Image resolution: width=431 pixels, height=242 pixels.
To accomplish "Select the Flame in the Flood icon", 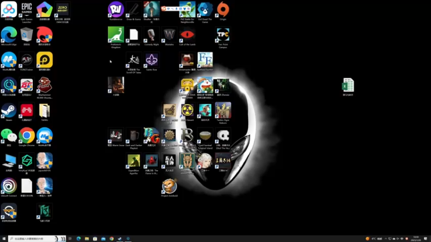I will pos(151,161).
